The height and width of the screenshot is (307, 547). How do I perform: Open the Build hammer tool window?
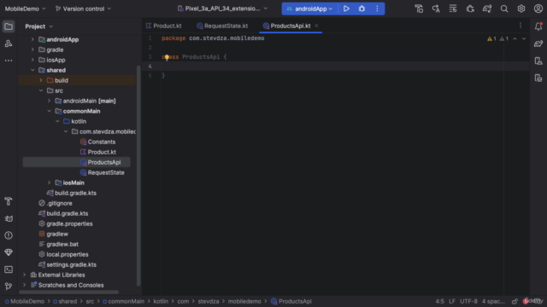point(9,201)
